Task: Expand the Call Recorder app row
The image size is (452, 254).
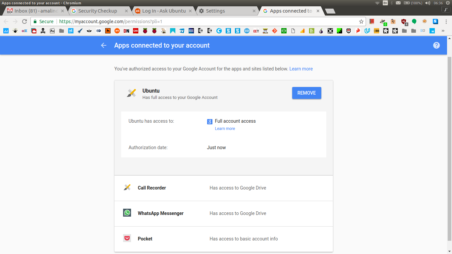Action: click(x=223, y=188)
